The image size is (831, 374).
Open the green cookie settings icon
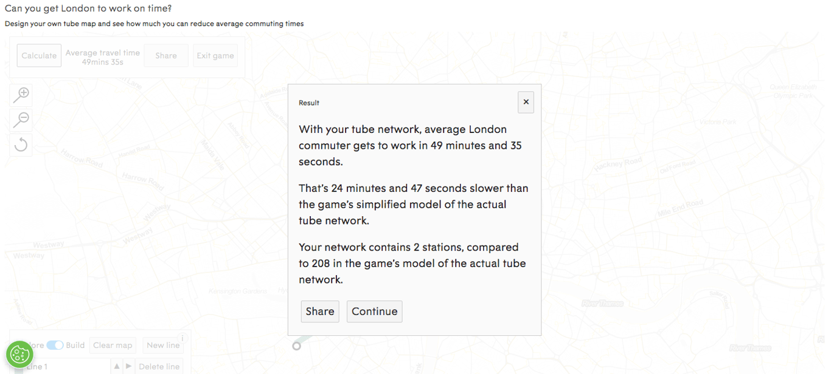point(19,354)
